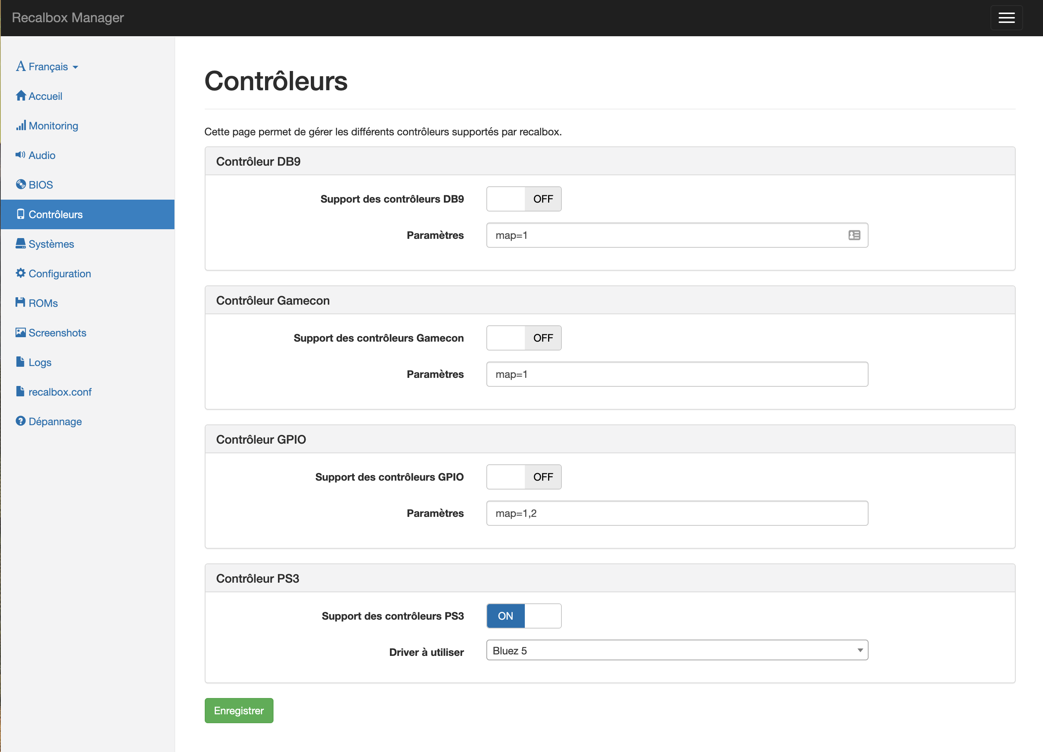1043x752 pixels.
Task: Click the Systèmes drive icon
Action: pos(21,243)
